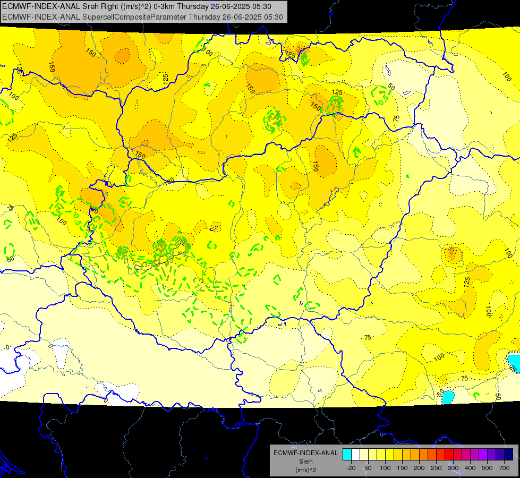Select the cyan swatch in the legend

(x=347, y=454)
